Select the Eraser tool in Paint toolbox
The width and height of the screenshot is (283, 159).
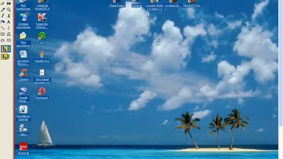3,4
